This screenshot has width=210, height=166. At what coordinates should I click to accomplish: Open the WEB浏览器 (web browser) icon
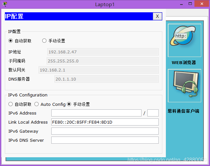184,40
